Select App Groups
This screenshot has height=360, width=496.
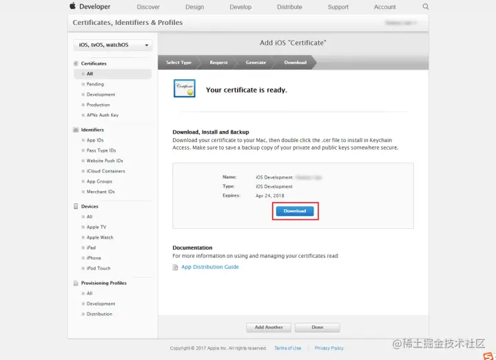click(x=99, y=181)
